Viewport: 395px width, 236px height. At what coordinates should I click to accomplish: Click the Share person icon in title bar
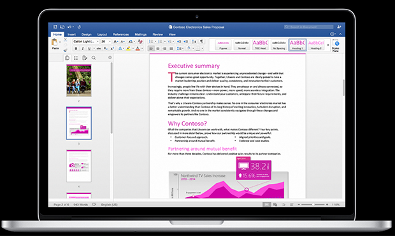(x=339, y=27)
